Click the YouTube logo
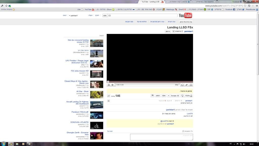This screenshot has width=259, height=146. point(185,15)
